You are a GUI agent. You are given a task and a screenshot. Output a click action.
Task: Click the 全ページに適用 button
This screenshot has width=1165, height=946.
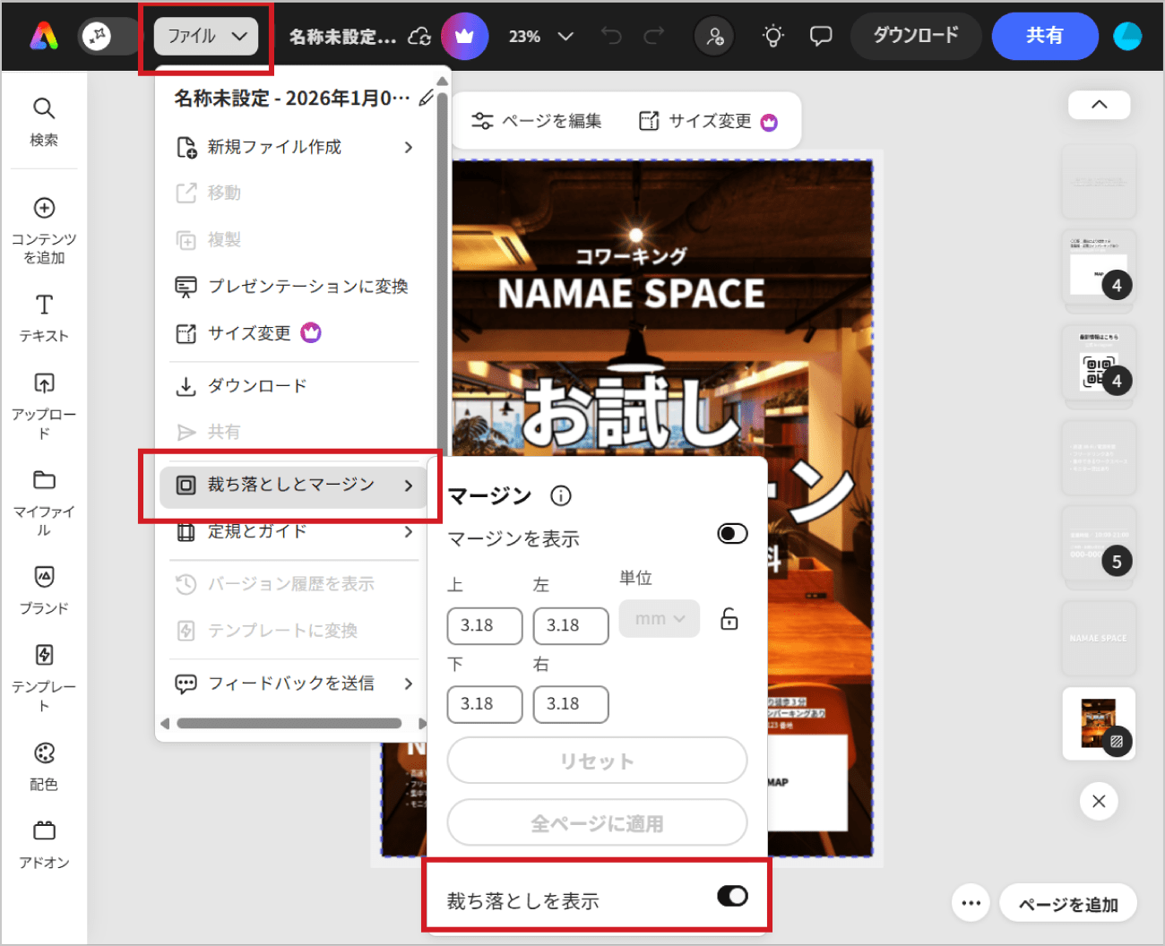click(x=596, y=822)
